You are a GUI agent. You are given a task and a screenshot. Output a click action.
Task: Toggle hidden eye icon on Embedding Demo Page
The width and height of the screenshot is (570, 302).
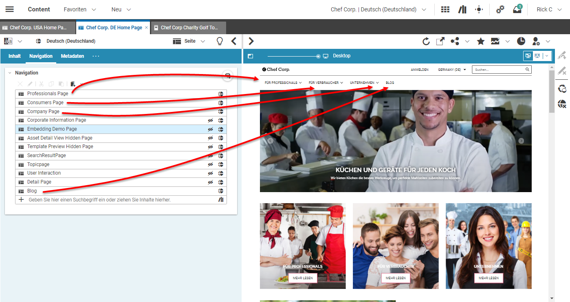click(x=210, y=129)
